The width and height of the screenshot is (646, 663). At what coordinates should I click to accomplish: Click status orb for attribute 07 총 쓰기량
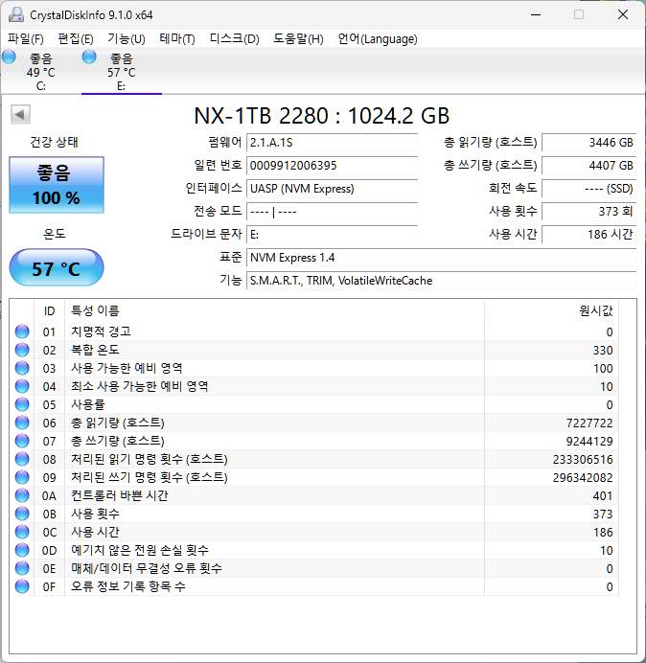22,441
